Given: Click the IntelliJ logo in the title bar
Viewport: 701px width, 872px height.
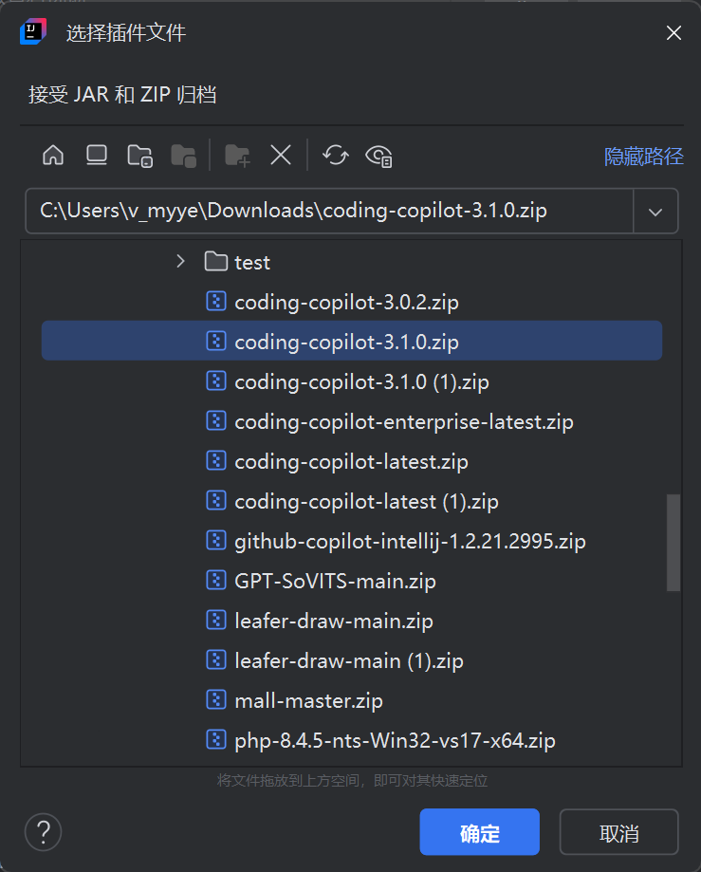Looking at the screenshot, I should tap(31, 31).
